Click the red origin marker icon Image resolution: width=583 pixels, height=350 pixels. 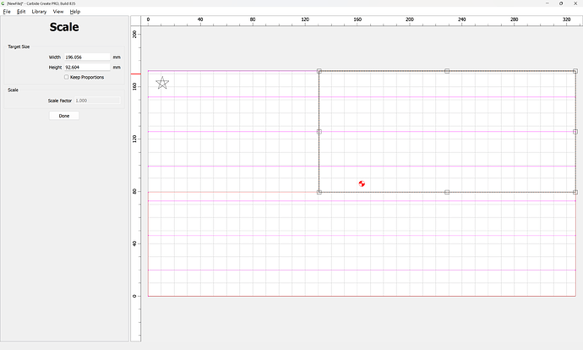(x=362, y=183)
